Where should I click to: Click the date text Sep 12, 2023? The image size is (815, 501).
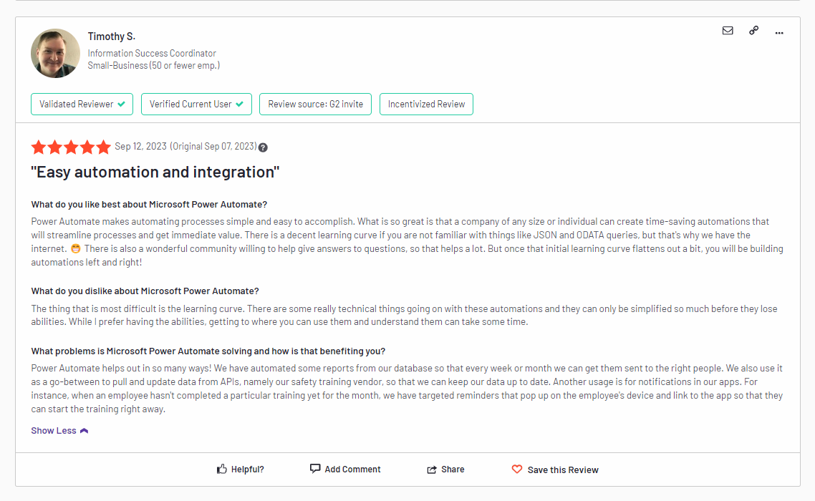tap(140, 147)
